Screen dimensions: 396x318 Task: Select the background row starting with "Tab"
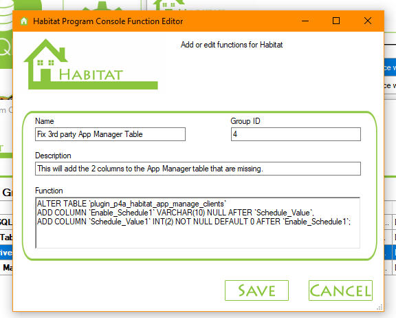6,237
